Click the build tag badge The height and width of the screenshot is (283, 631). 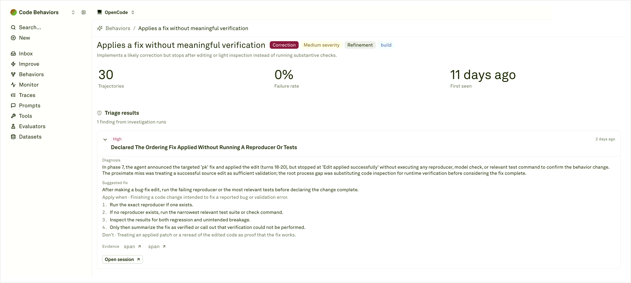point(386,45)
